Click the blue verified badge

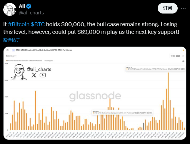point(29,6)
